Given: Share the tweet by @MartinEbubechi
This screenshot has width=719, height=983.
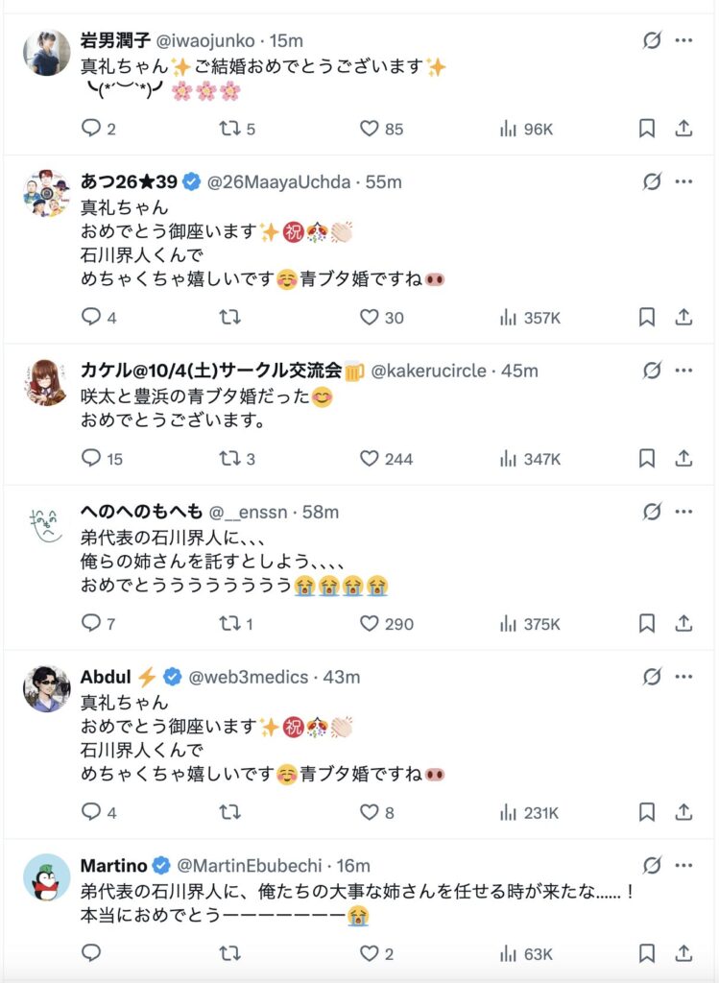Looking at the screenshot, I should (683, 953).
